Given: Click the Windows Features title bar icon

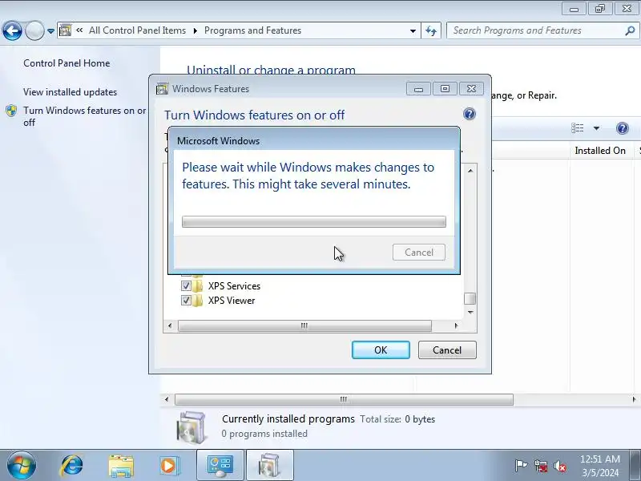Looking at the screenshot, I should 162,89.
